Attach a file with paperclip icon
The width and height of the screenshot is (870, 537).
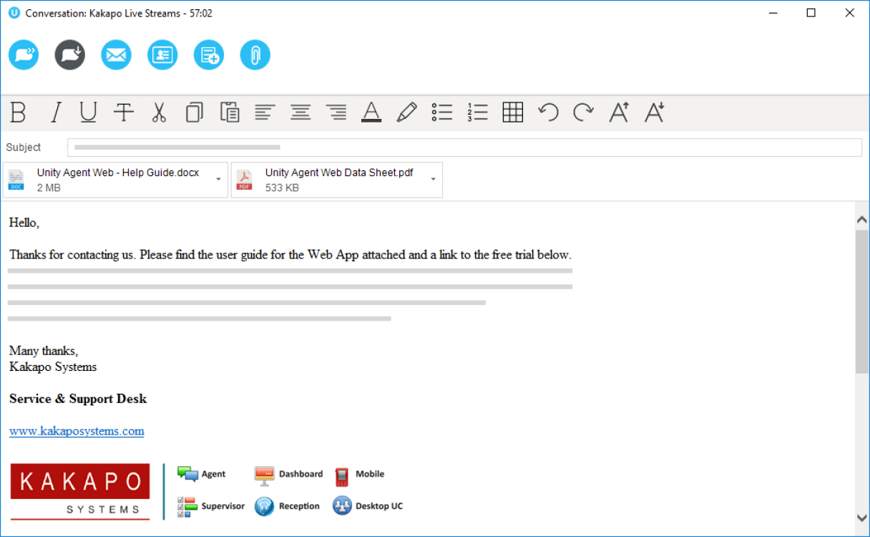255,55
